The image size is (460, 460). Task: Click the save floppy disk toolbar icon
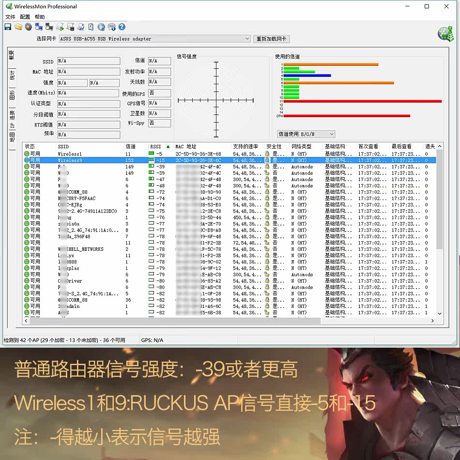click(x=8, y=27)
